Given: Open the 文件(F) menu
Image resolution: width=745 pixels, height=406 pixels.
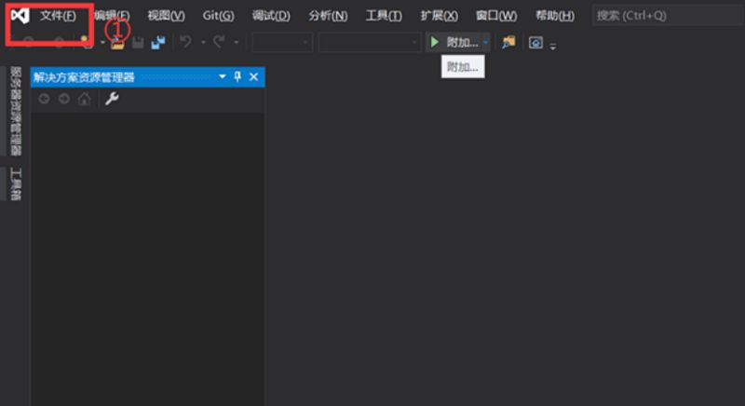Looking at the screenshot, I should [x=58, y=16].
